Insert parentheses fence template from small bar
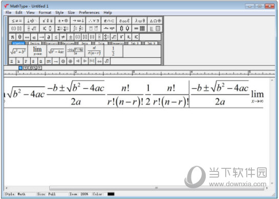Image resolution: width=279 pixels, height=199 pixels. click(78, 37)
